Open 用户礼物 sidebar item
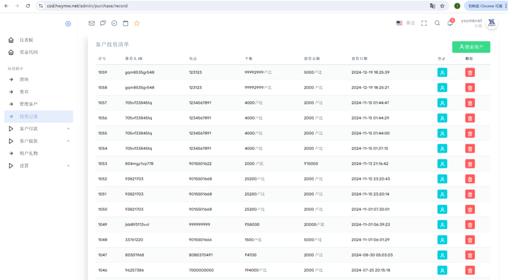The height and width of the screenshot is (280, 508). 39,154
